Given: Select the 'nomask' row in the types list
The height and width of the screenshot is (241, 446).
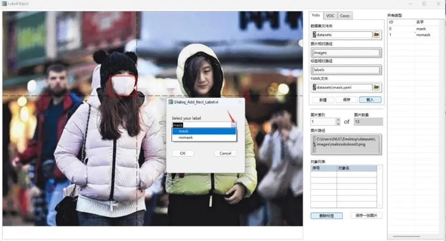Looking at the screenshot, I should pyautogui.click(x=423, y=35).
